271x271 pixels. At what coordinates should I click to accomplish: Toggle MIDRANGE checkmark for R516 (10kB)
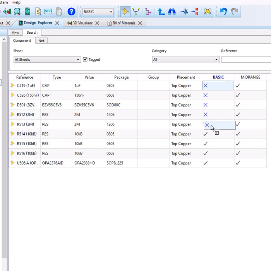pos(238,153)
